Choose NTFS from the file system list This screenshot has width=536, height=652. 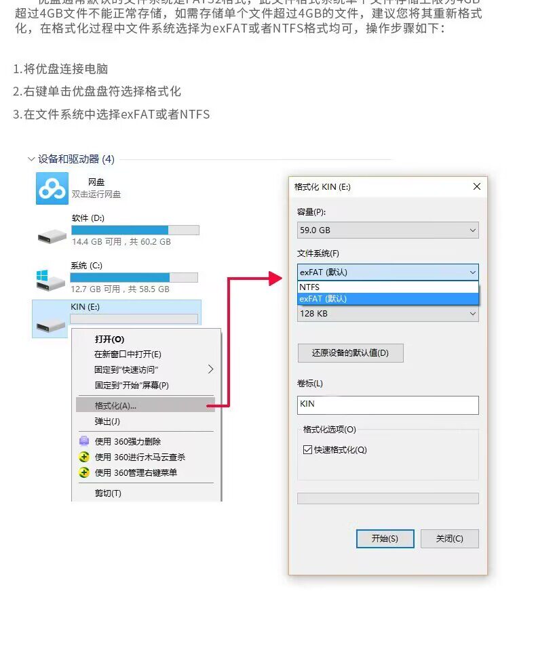coord(388,287)
